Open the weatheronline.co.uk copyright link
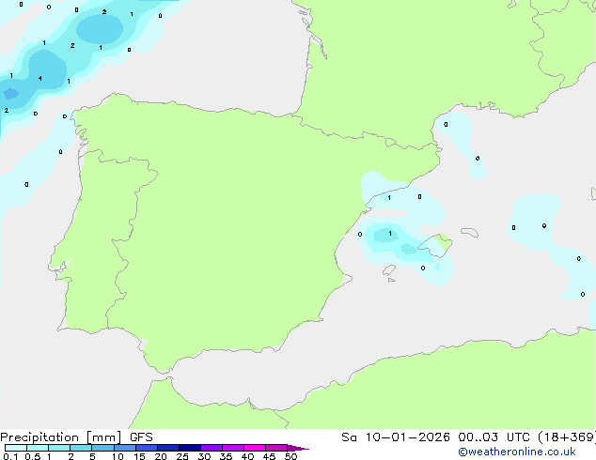Image resolution: width=596 pixels, height=460 pixels. (x=517, y=452)
